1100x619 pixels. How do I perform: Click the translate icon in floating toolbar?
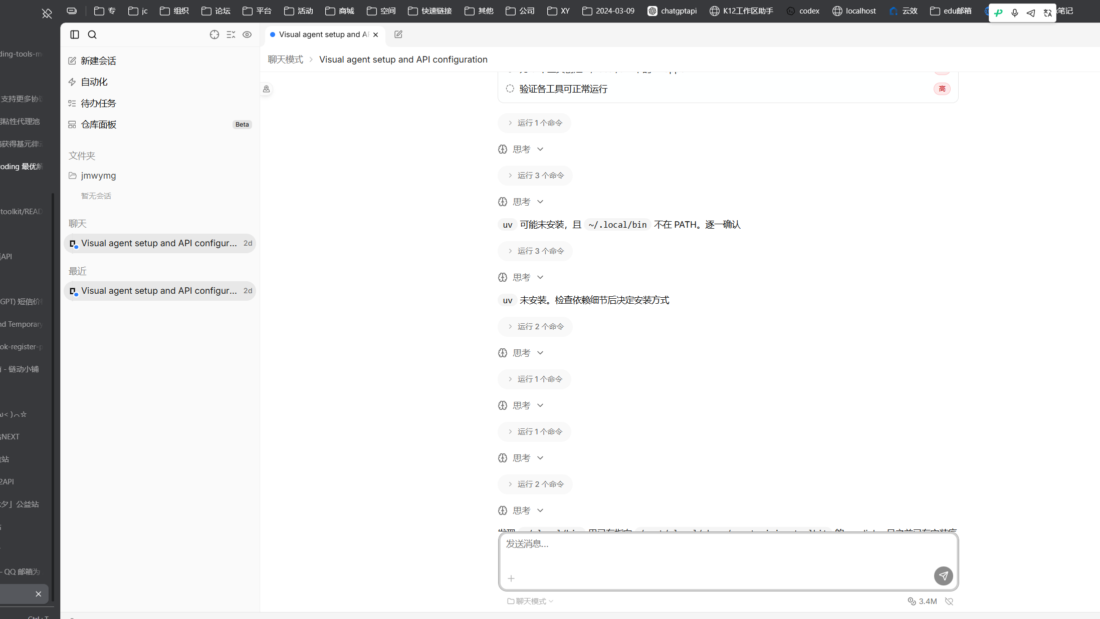(x=1047, y=13)
